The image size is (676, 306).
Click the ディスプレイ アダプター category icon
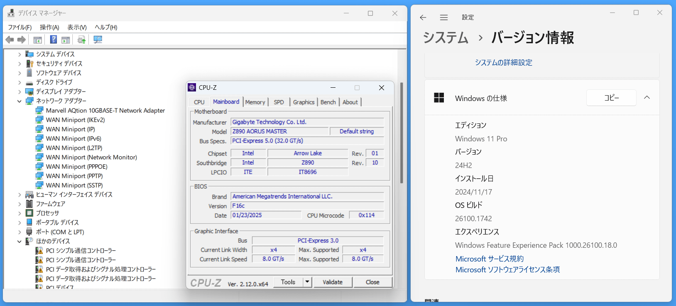tap(29, 91)
